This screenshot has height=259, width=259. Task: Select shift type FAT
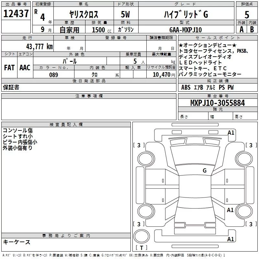point(9,68)
